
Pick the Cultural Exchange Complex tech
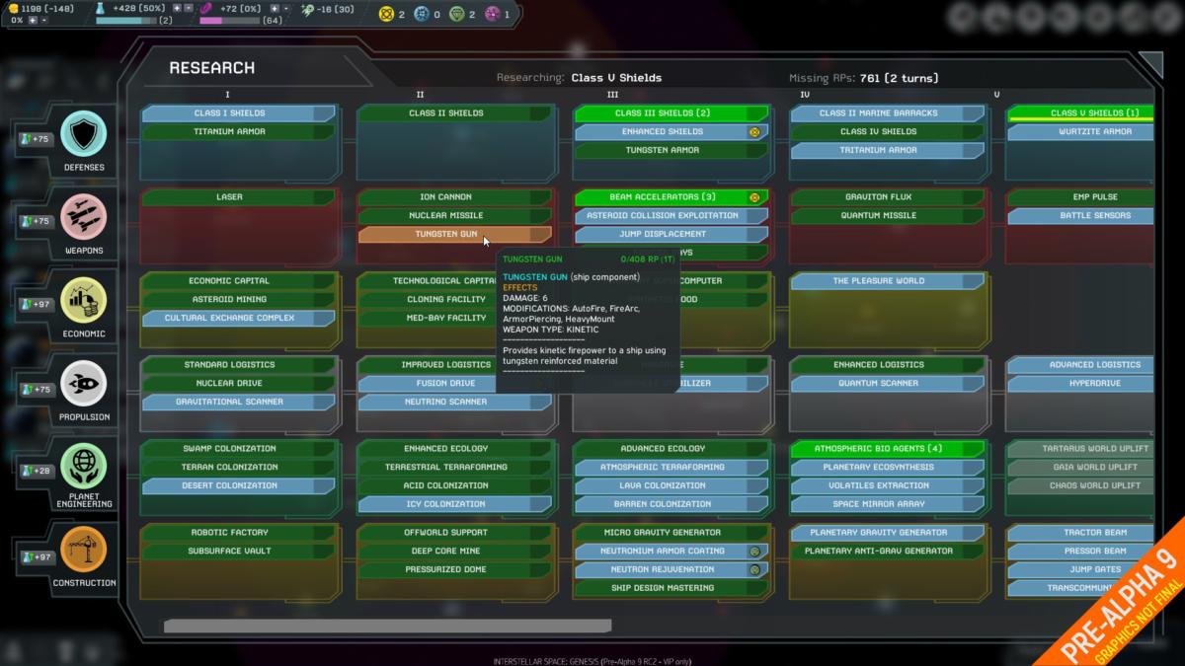(238, 319)
